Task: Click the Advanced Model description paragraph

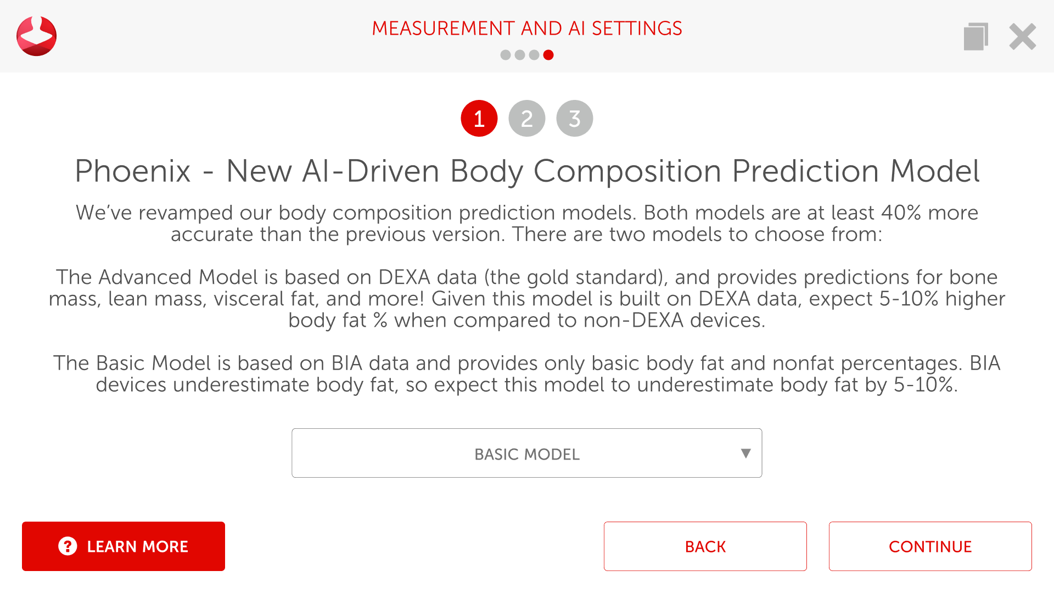Action: (x=527, y=299)
